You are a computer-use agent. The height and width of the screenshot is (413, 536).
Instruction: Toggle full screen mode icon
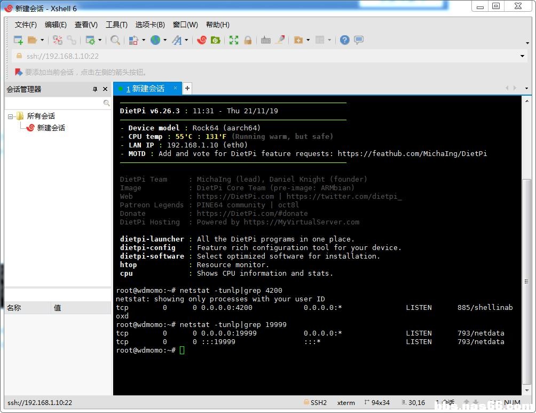(x=234, y=40)
